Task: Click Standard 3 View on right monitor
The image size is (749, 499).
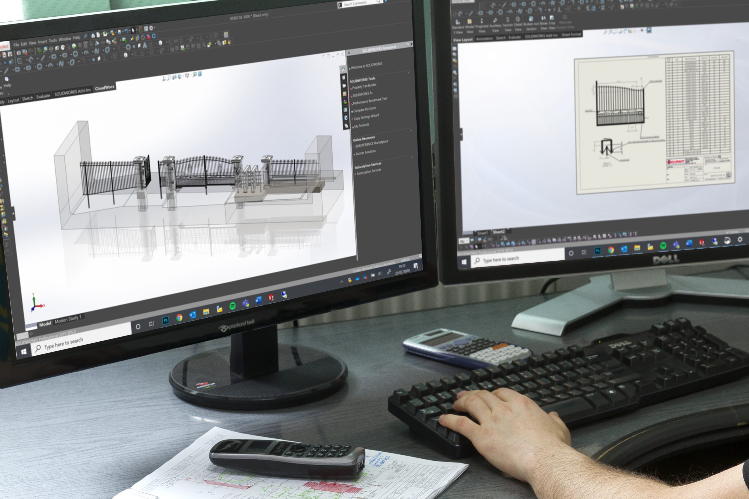Action: click(x=458, y=26)
